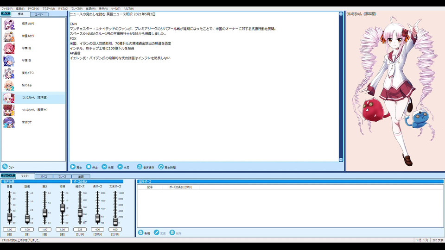Click the ついなちゃん character illustration
Viewport: 445px width, 250px height.
pos(395,92)
